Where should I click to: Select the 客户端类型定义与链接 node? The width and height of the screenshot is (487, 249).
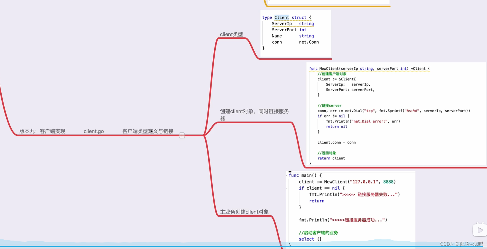(x=147, y=131)
